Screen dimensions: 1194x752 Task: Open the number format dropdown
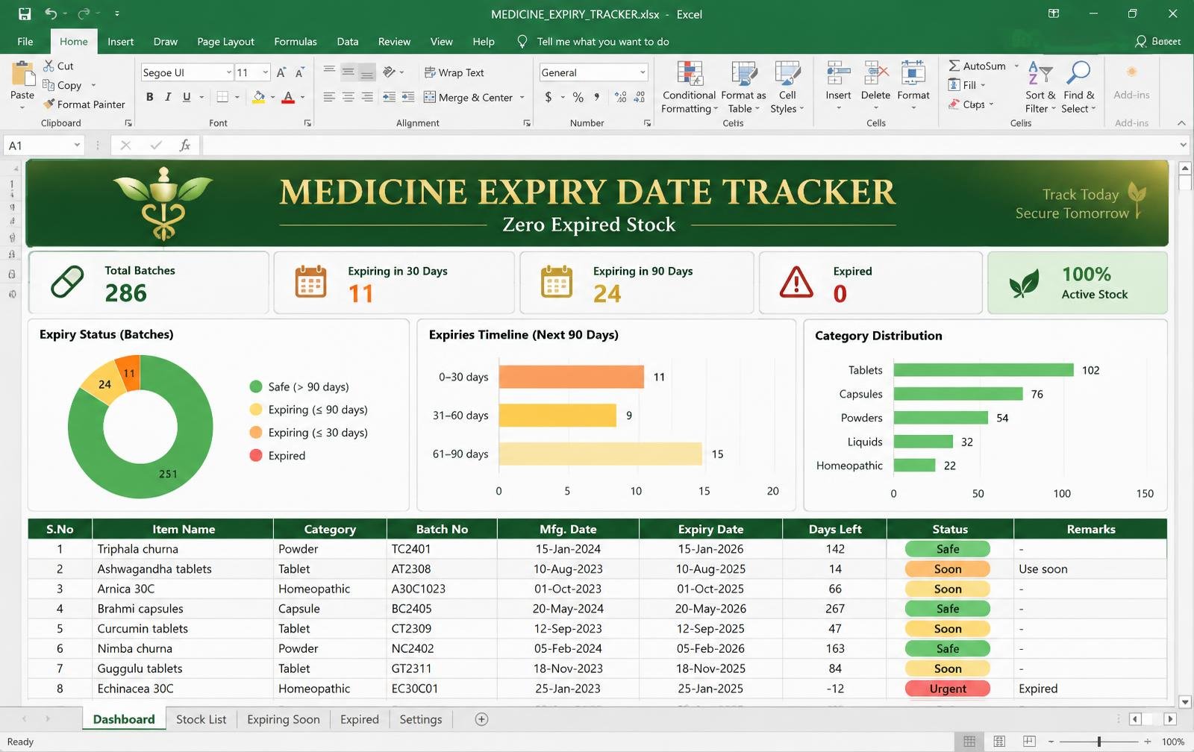tap(643, 72)
